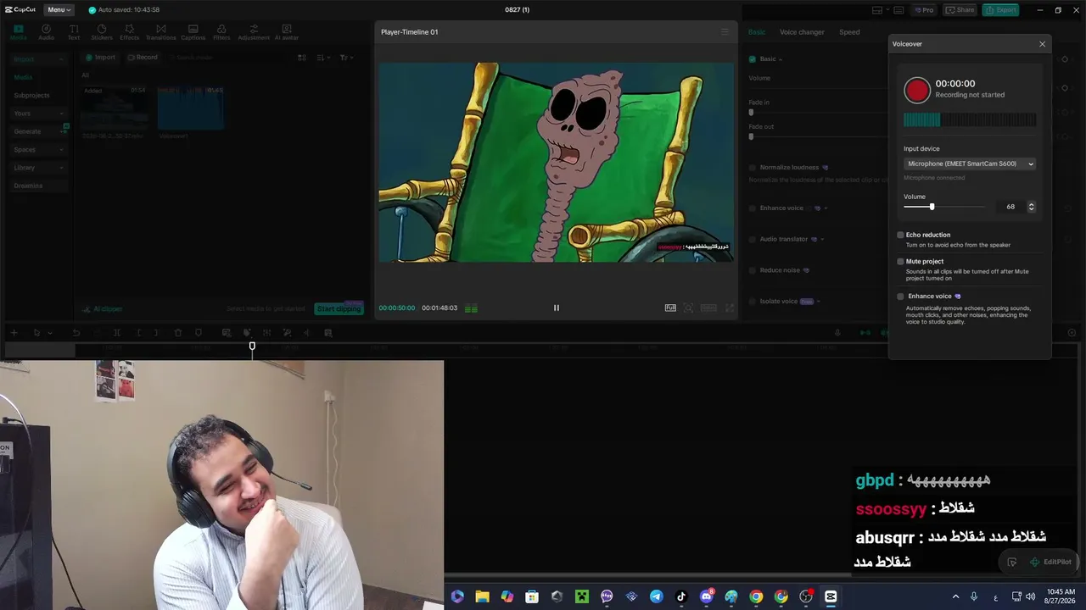Open the Effects tab
The image size is (1086, 610).
[x=129, y=32]
